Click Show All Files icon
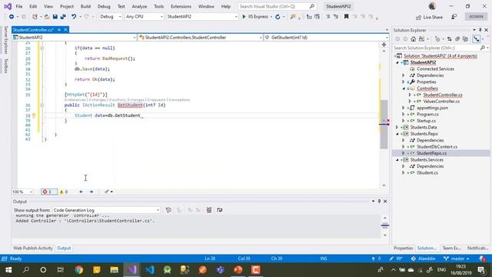Viewport: 492px width, 277px height. 465,39
